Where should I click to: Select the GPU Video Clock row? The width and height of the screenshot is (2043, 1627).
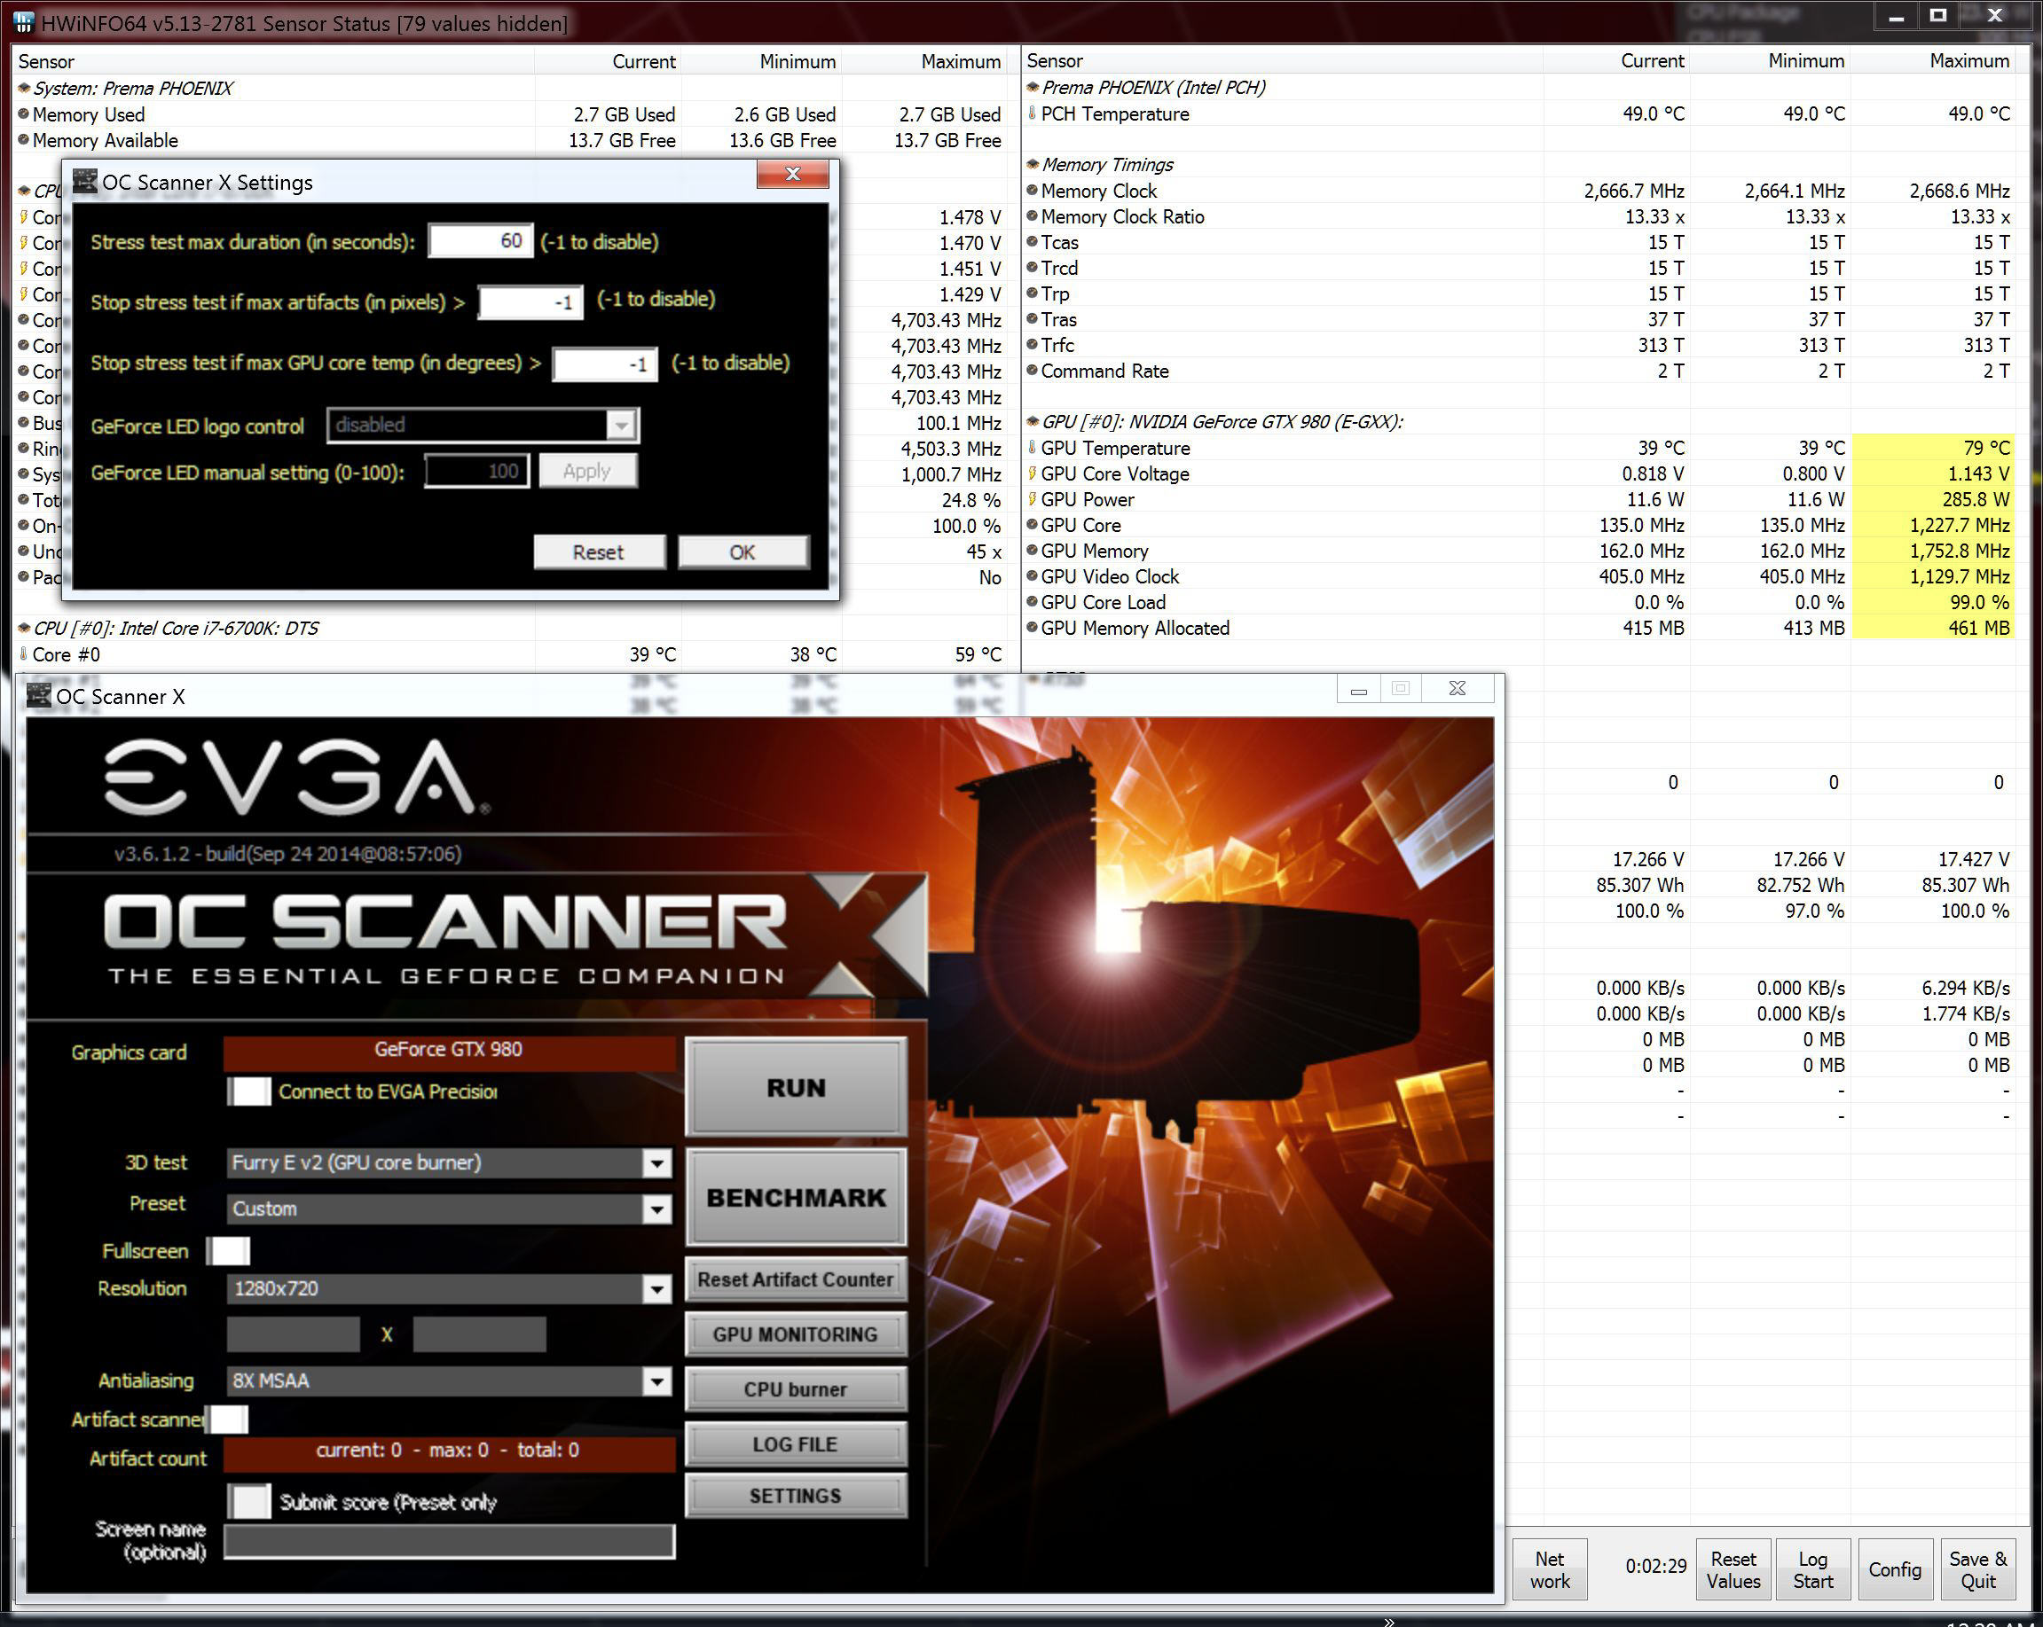(x=1520, y=575)
